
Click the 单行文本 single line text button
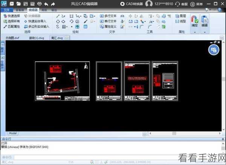pos(108,21)
